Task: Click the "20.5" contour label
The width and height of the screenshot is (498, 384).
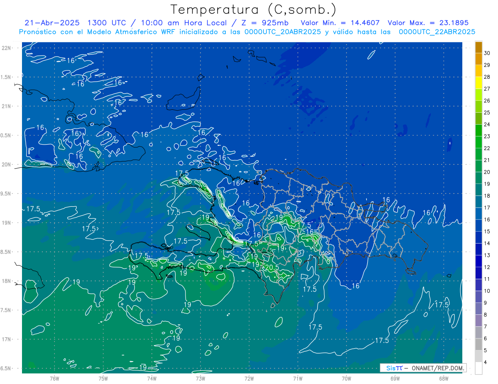Action: click(271, 267)
